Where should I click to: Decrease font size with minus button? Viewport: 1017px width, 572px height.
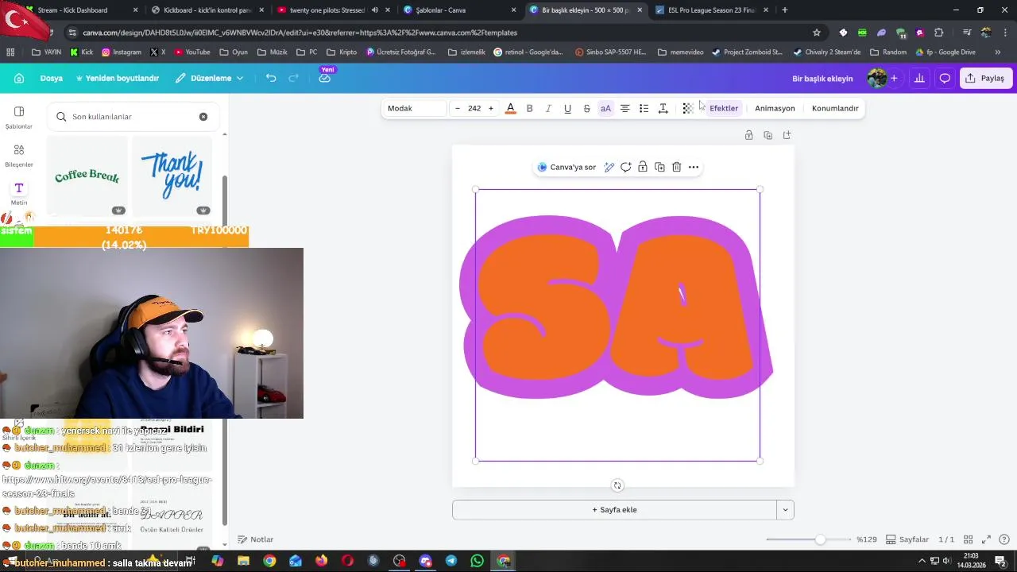click(458, 108)
